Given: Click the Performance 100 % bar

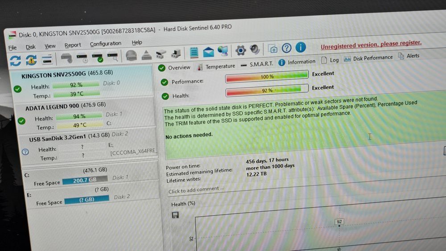Looking at the screenshot, I should point(267,77).
